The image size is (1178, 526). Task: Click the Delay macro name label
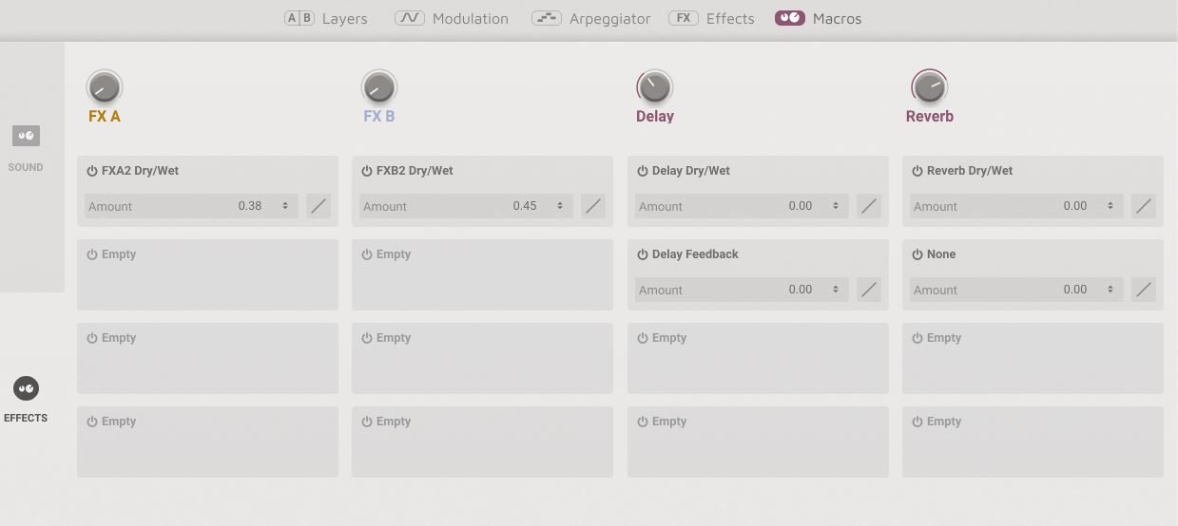pyautogui.click(x=654, y=117)
